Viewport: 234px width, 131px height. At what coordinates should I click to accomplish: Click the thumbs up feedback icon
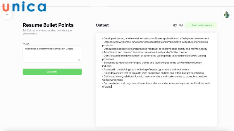(175, 25)
